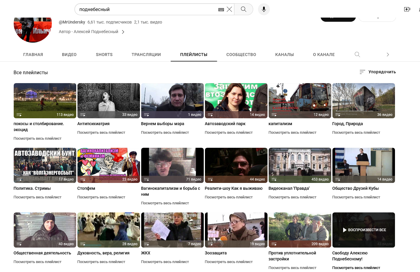The image size is (420, 272).
Task: Go to the Сообщество tab
Action: pyautogui.click(x=241, y=55)
